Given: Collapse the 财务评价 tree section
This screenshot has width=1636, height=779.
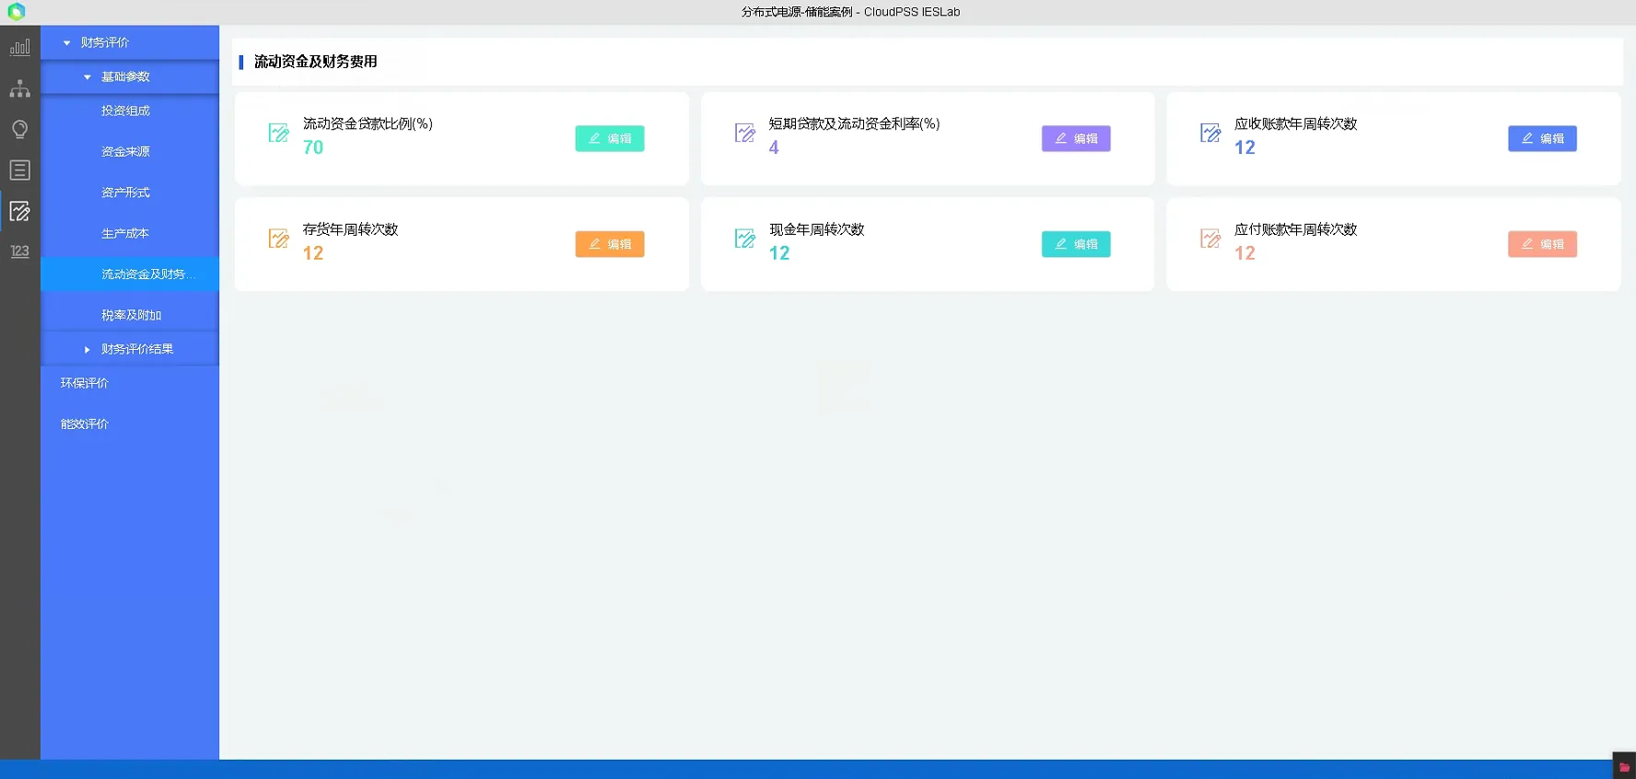Looking at the screenshot, I should [x=67, y=42].
